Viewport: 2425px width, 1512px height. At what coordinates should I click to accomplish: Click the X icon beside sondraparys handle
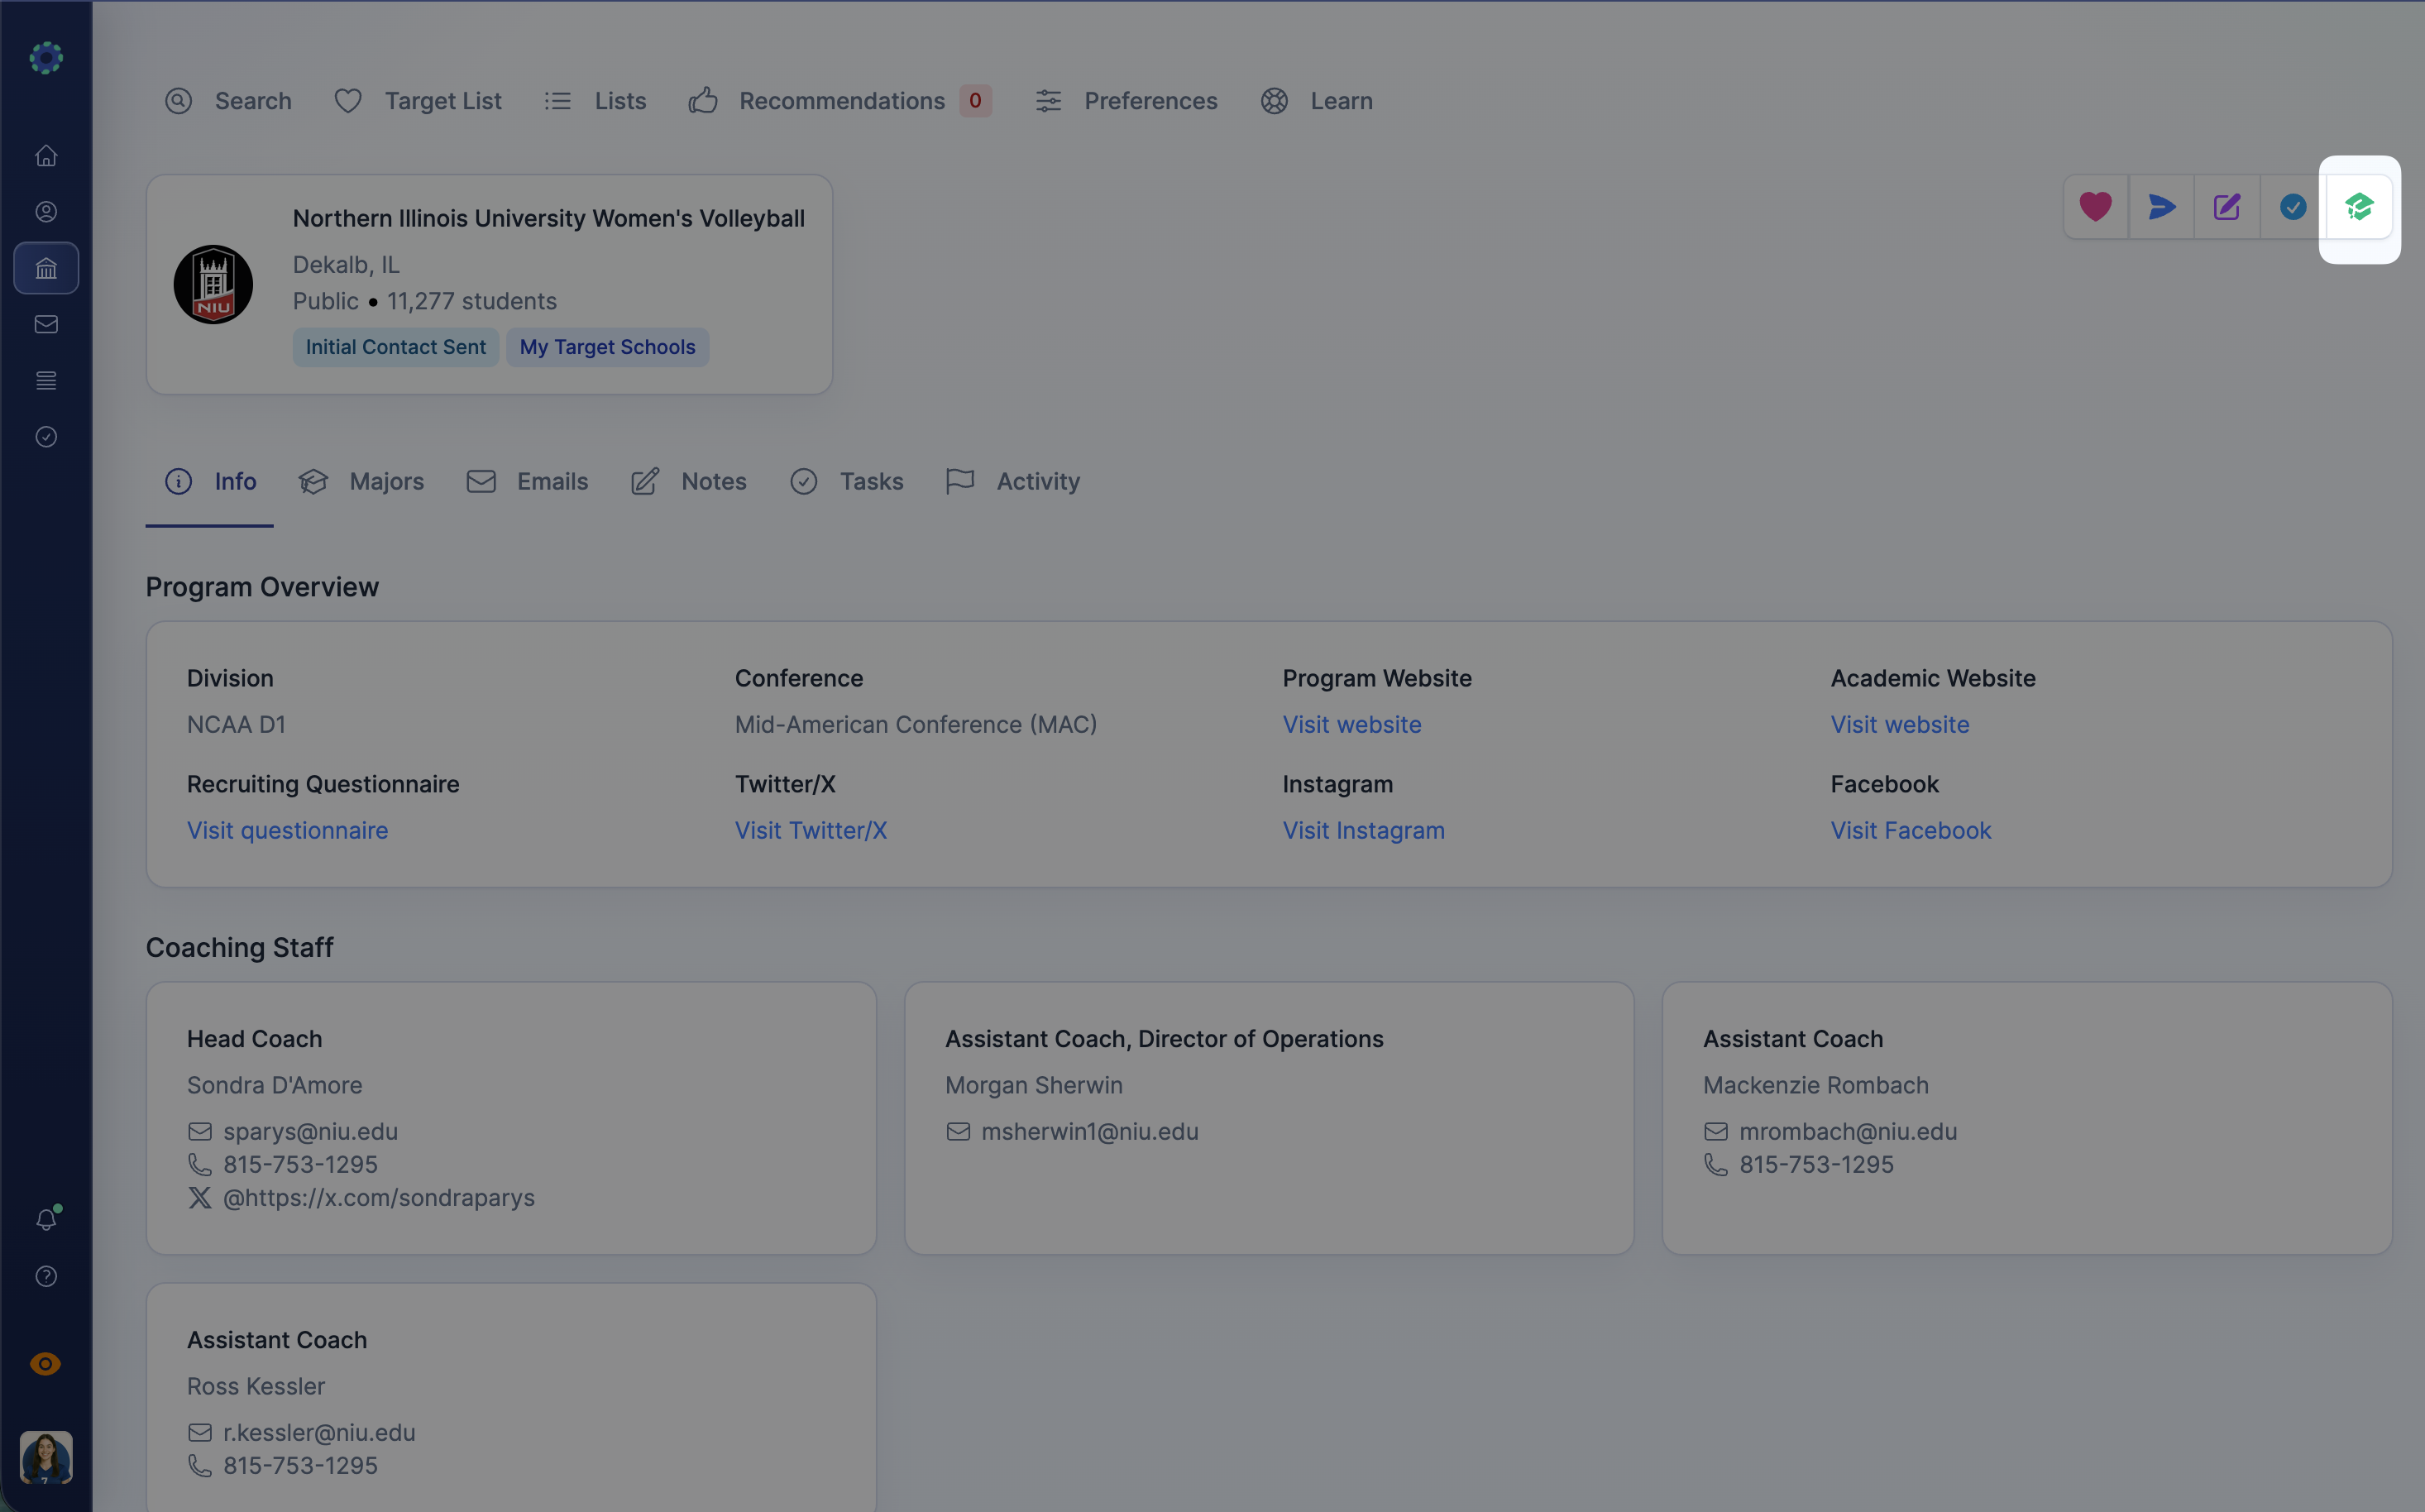tap(200, 1197)
